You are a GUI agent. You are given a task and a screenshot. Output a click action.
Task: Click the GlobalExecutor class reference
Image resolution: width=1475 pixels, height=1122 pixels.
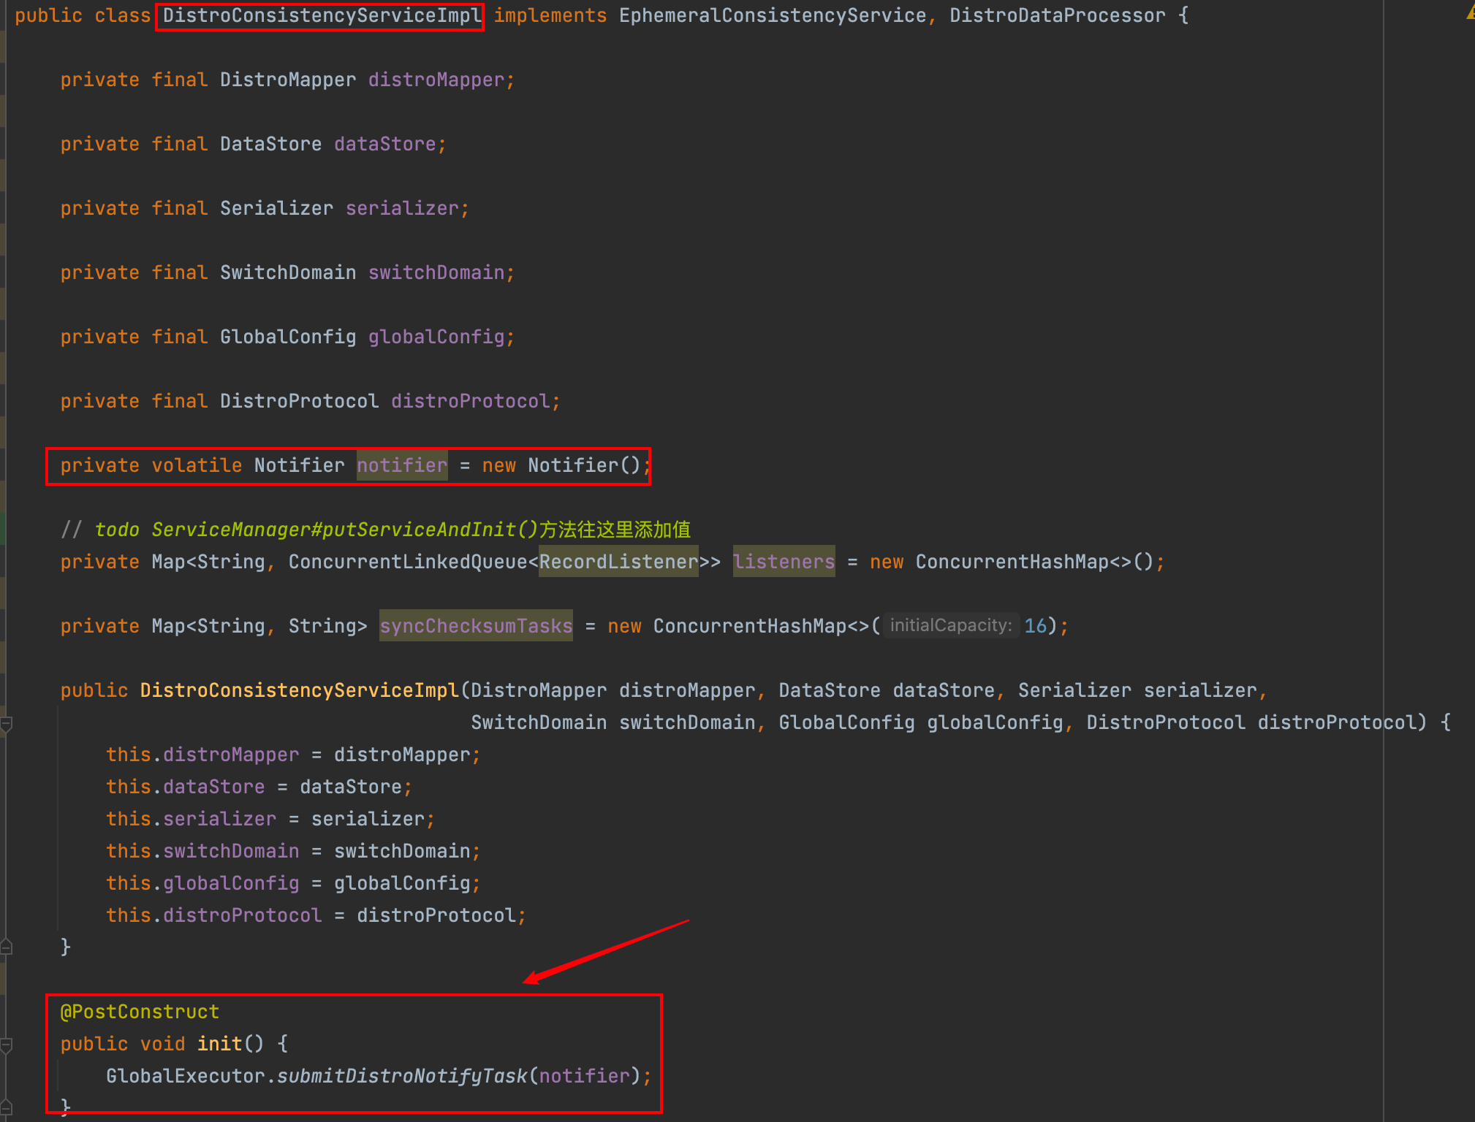(x=185, y=1076)
